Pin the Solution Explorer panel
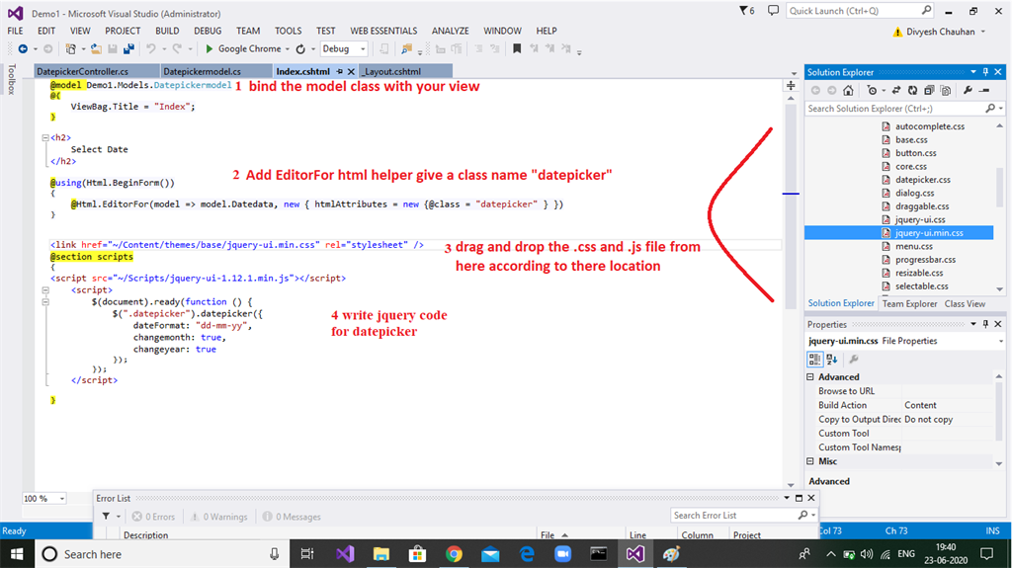Viewport: 1012px width, 568px height. click(985, 72)
